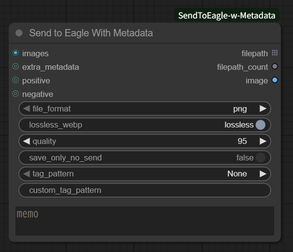Click the node collapse dot beside the title
293x252 pixels.
pos(19,33)
